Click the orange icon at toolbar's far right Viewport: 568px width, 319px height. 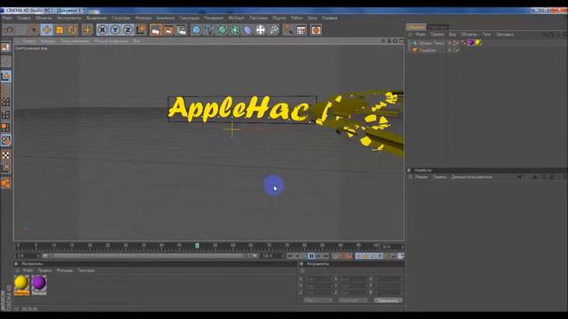tap(316, 30)
